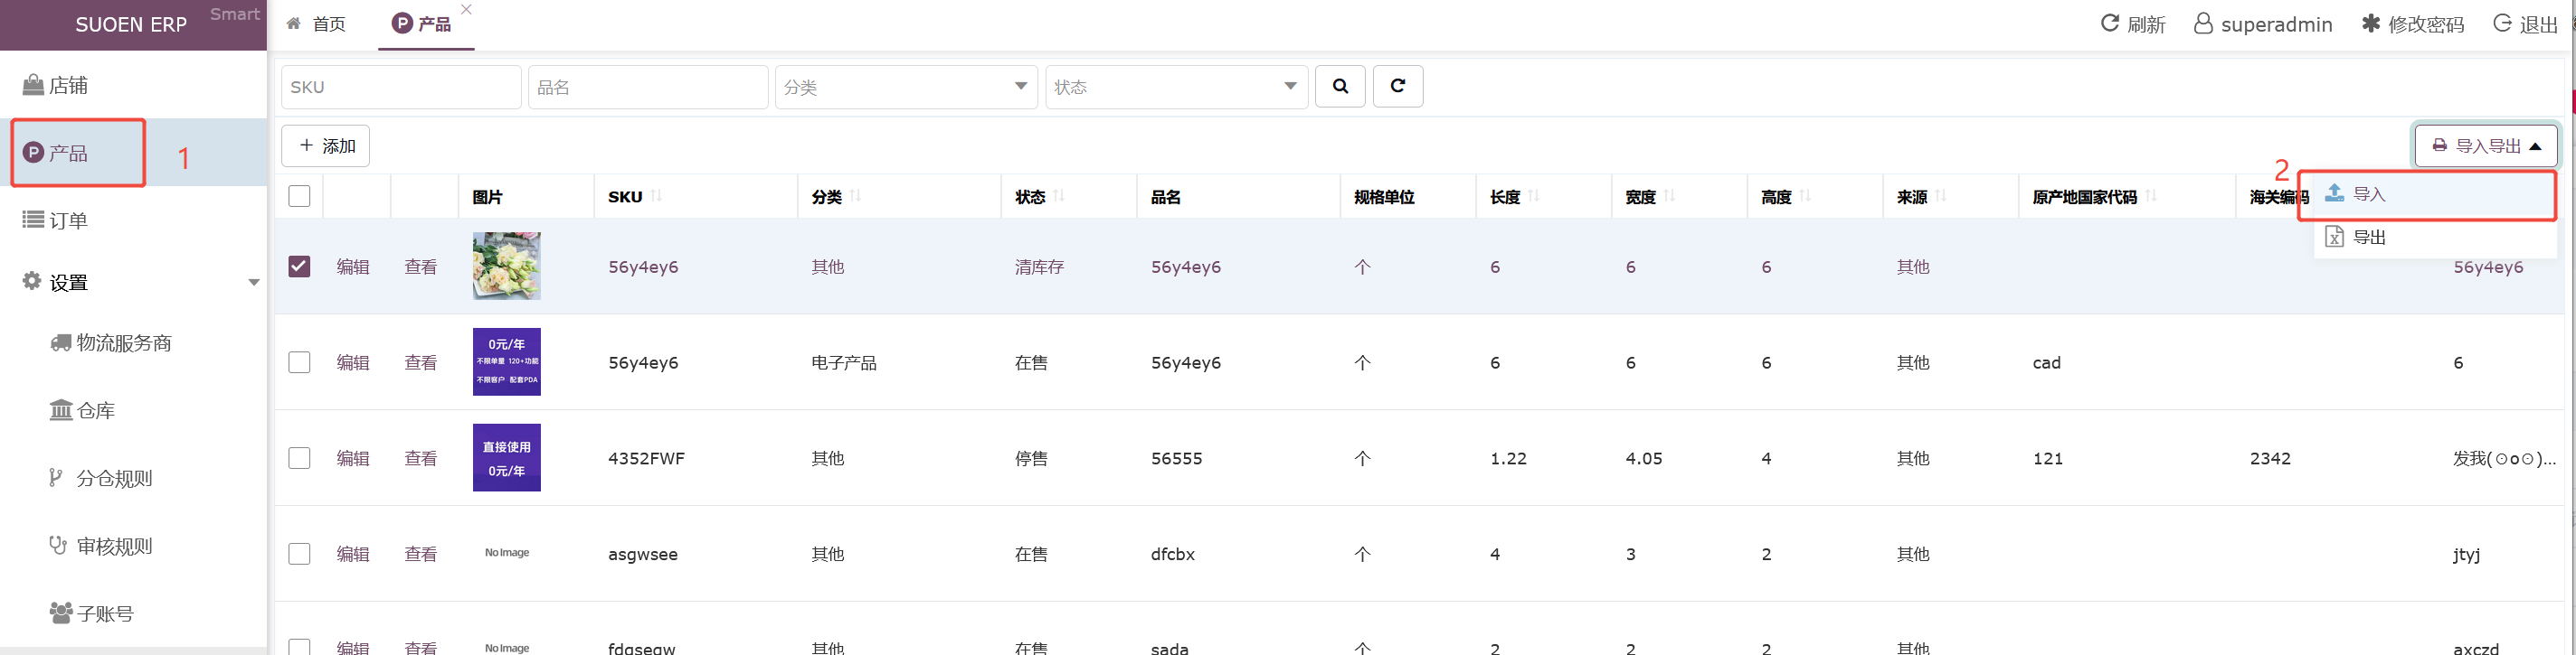Image resolution: width=2576 pixels, height=655 pixels.
Task: Sort by 来源 column arrows
Action: pyautogui.click(x=1941, y=196)
